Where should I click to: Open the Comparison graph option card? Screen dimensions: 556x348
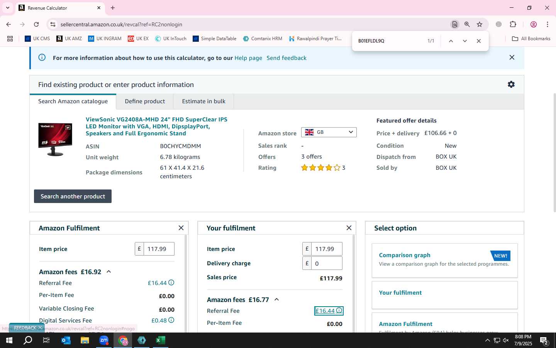[444, 260]
